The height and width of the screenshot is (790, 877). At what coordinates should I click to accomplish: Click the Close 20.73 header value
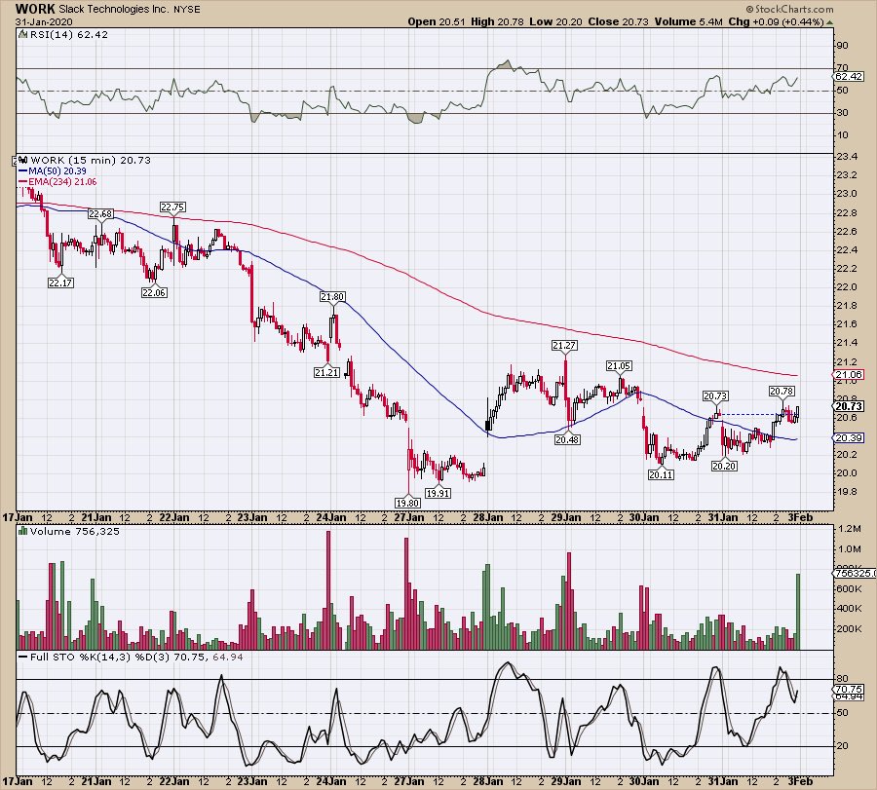(618, 21)
